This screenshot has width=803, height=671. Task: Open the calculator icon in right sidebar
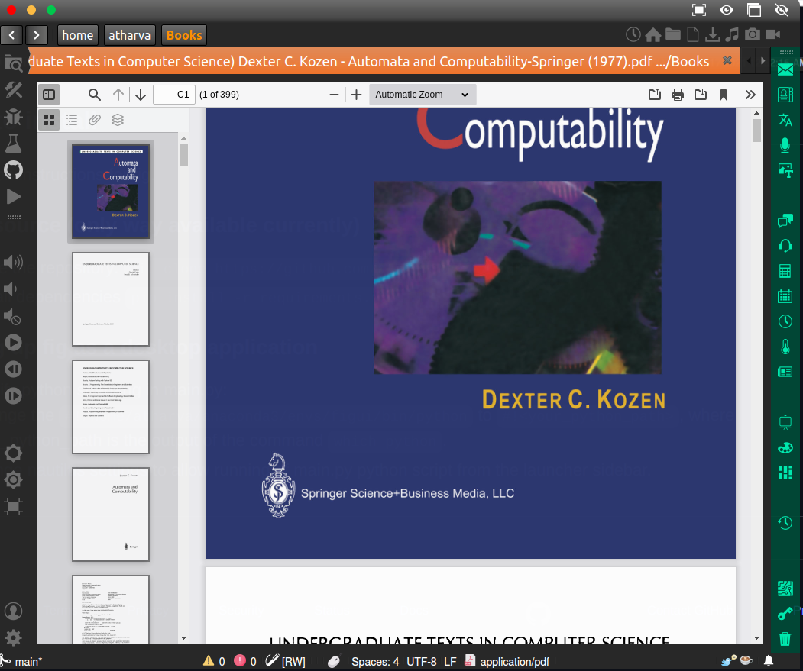[x=785, y=271]
